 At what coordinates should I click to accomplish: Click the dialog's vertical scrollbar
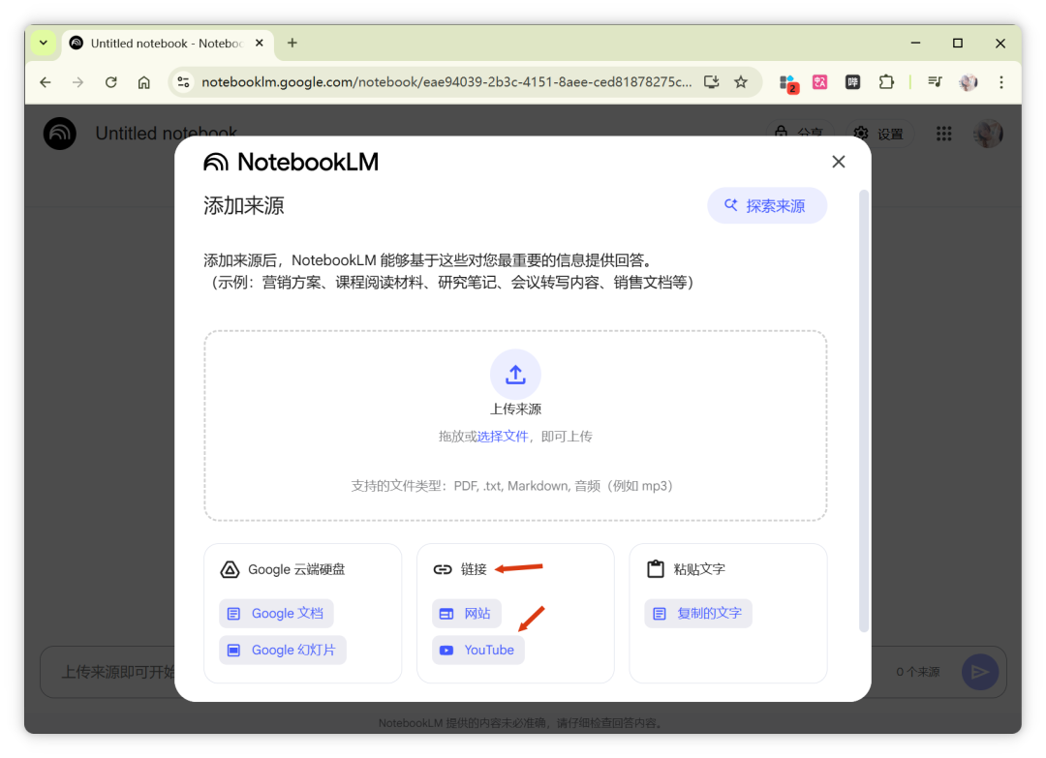863,410
